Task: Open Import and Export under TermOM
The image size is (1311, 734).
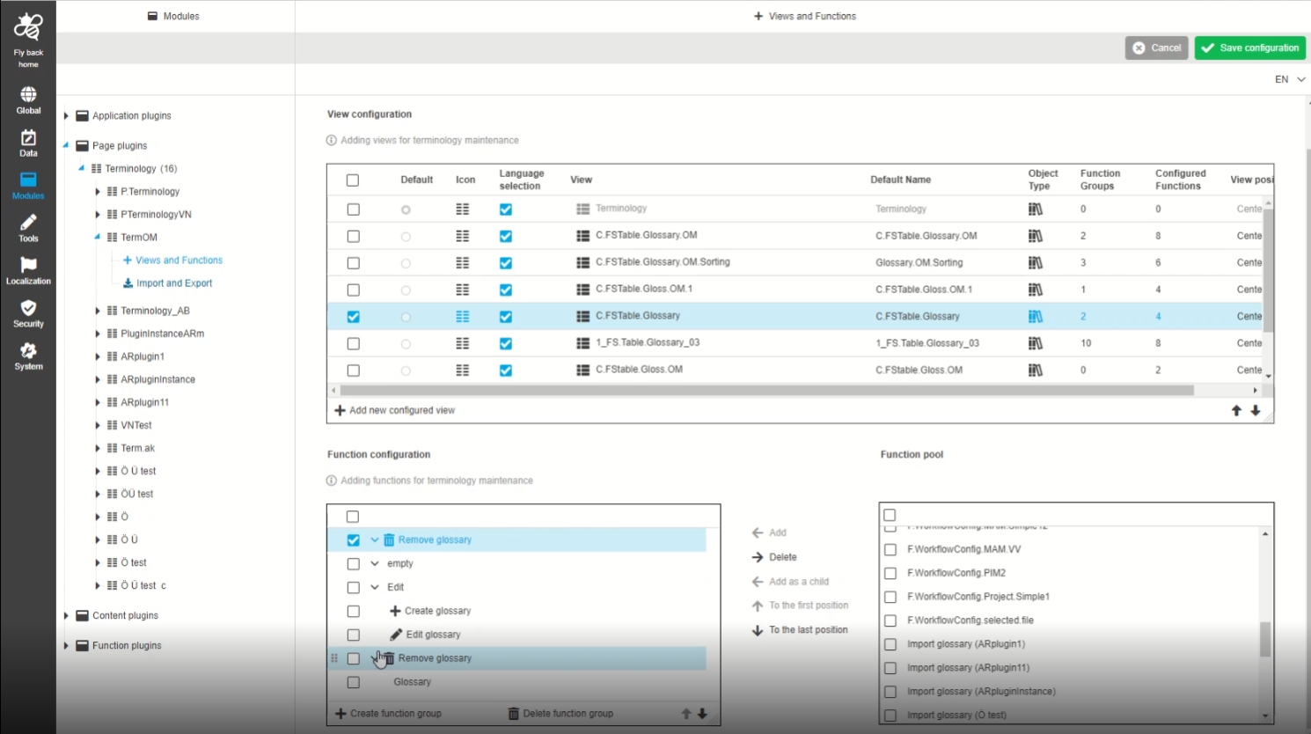Action: (x=173, y=283)
